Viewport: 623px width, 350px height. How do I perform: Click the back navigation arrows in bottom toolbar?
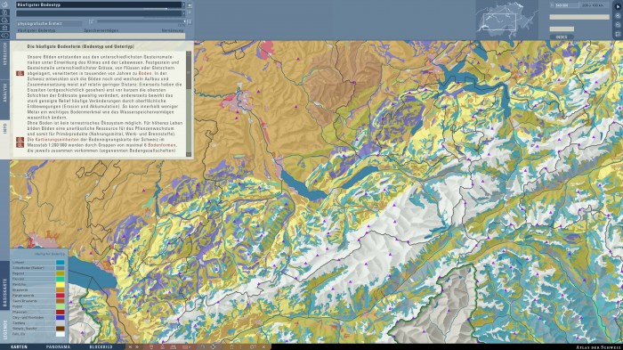tap(130, 346)
